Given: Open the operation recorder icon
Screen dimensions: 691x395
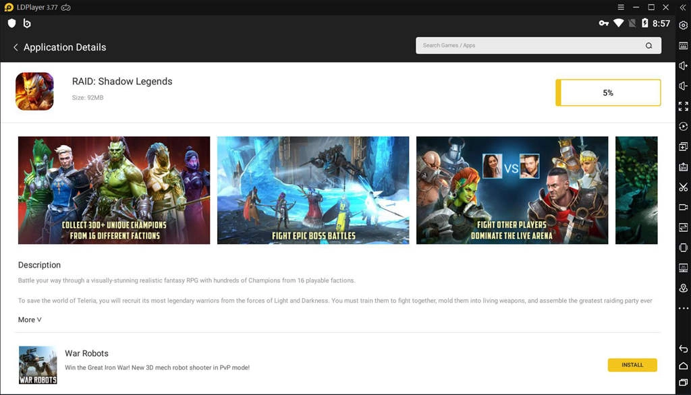Looking at the screenshot, I should (683, 126).
